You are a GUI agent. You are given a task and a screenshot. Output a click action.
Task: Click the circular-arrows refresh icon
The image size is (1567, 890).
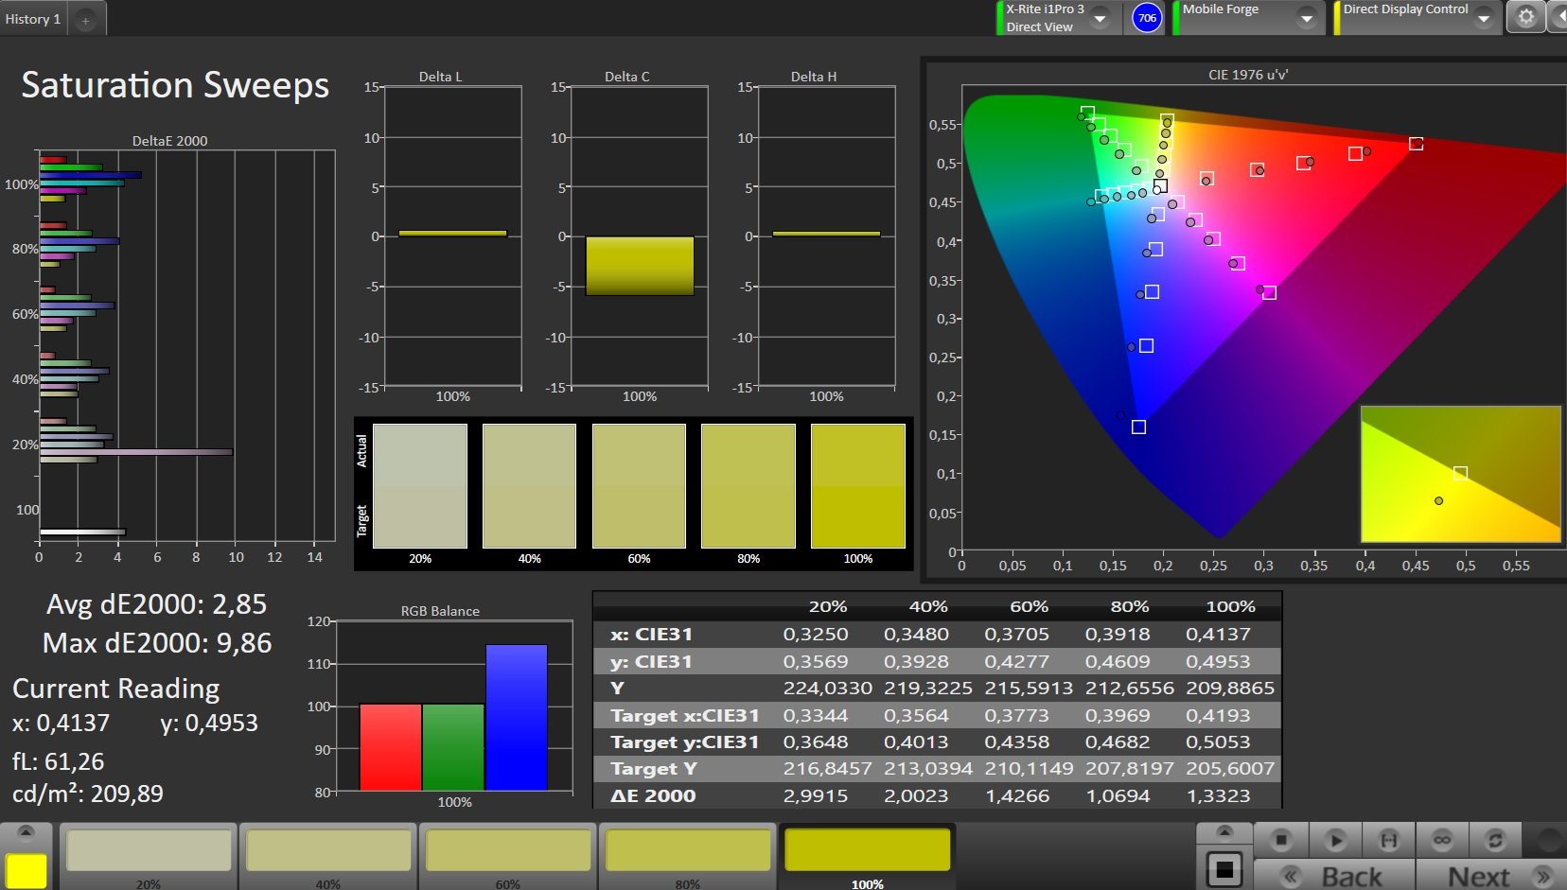1495,840
